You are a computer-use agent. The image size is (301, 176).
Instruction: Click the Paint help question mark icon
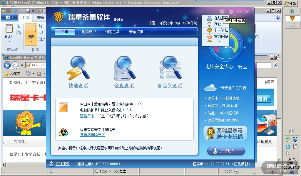coord(278,18)
